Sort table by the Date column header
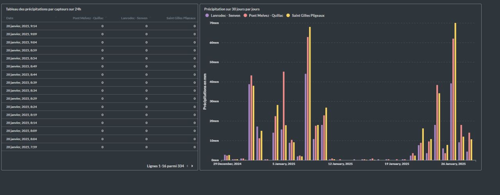 [10, 18]
